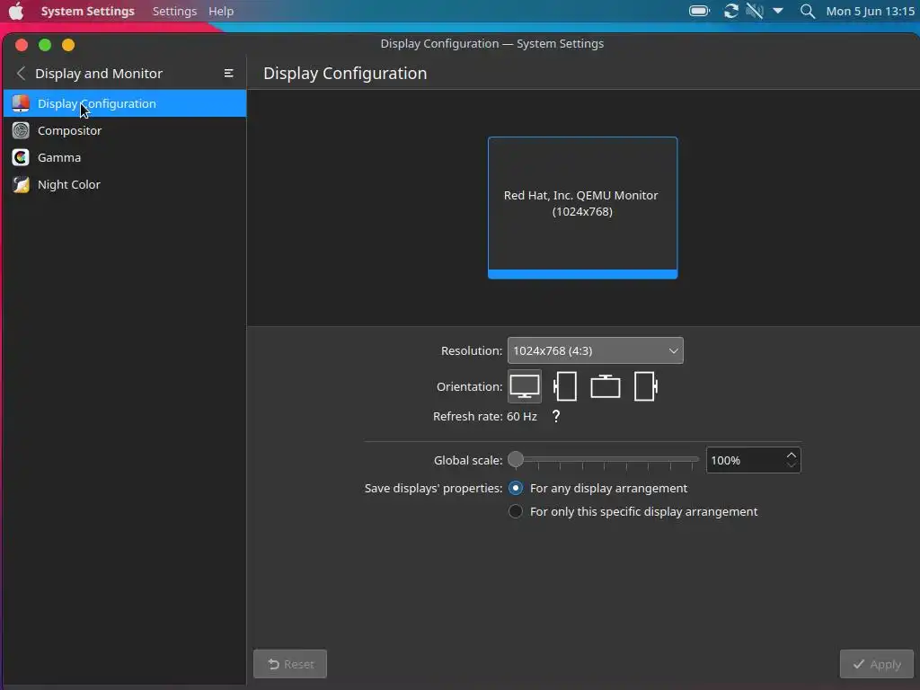This screenshot has height=690, width=920.
Task: Open the Settings menu
Action: tap(174, 11)
